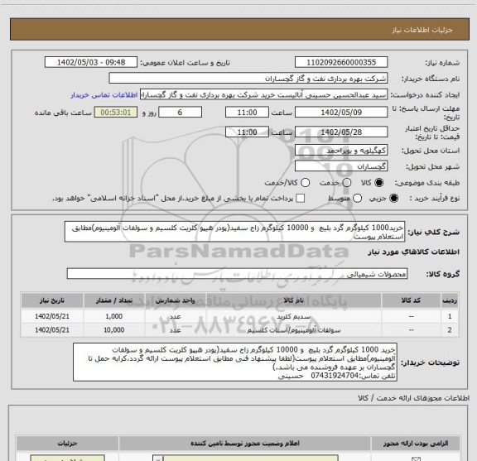The image size is (477, 461).
Task: Click the details button in permits table
Action: (68, 458)
